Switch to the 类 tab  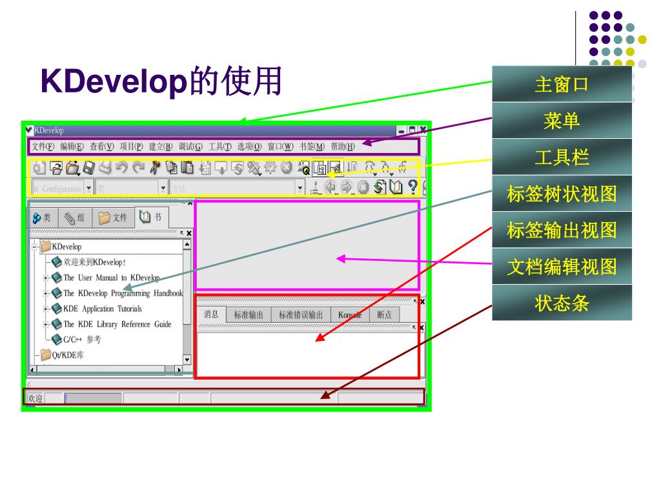pos(43,218)
